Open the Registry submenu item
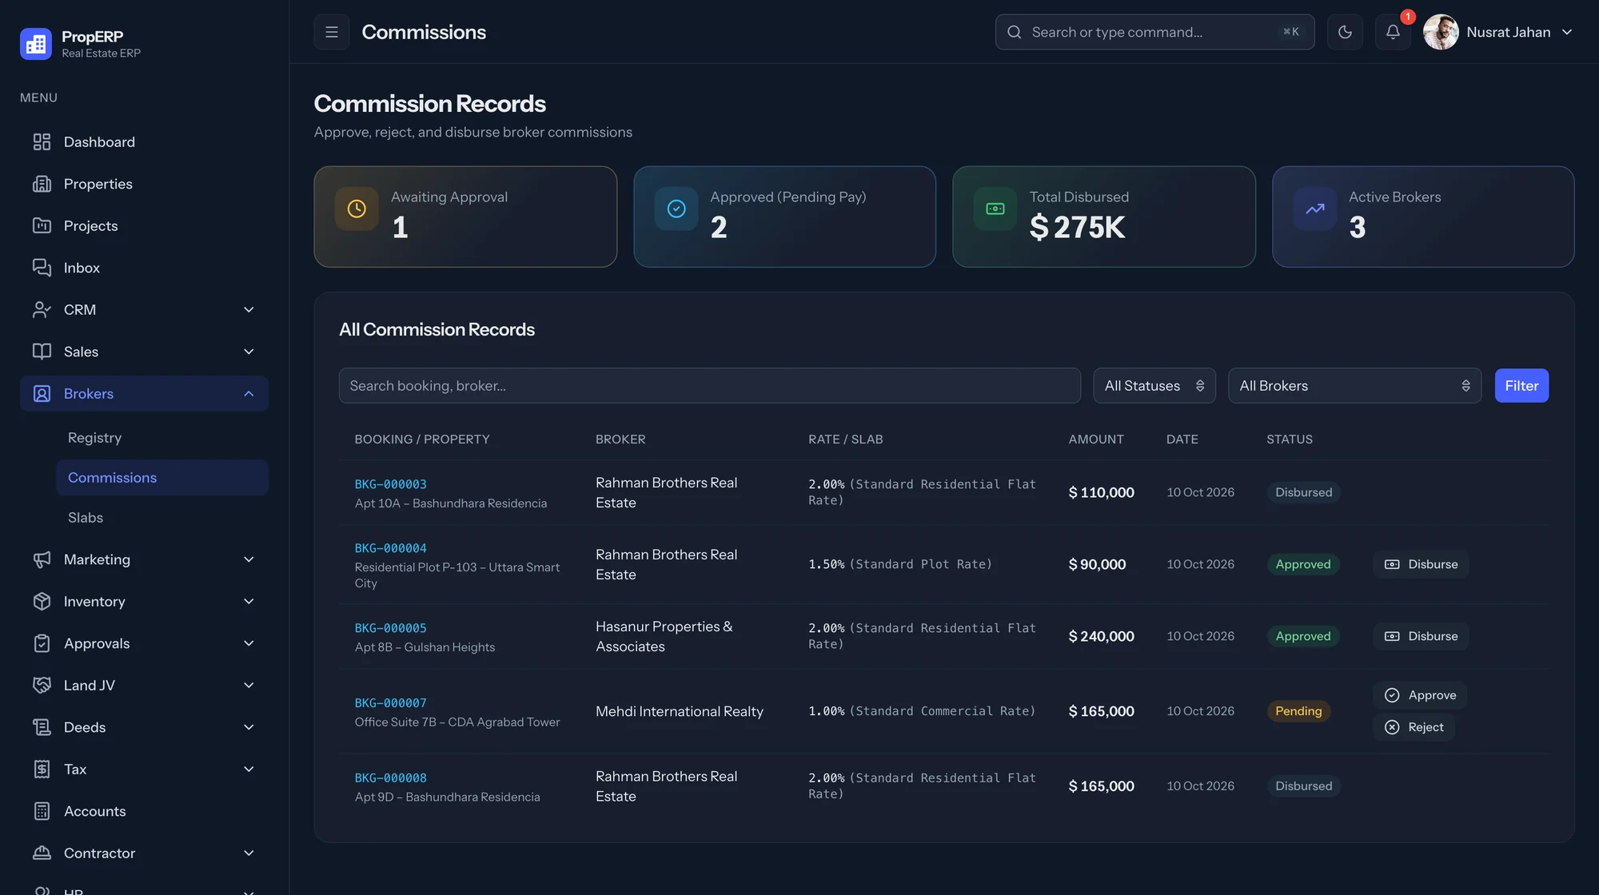 [162, 437]
